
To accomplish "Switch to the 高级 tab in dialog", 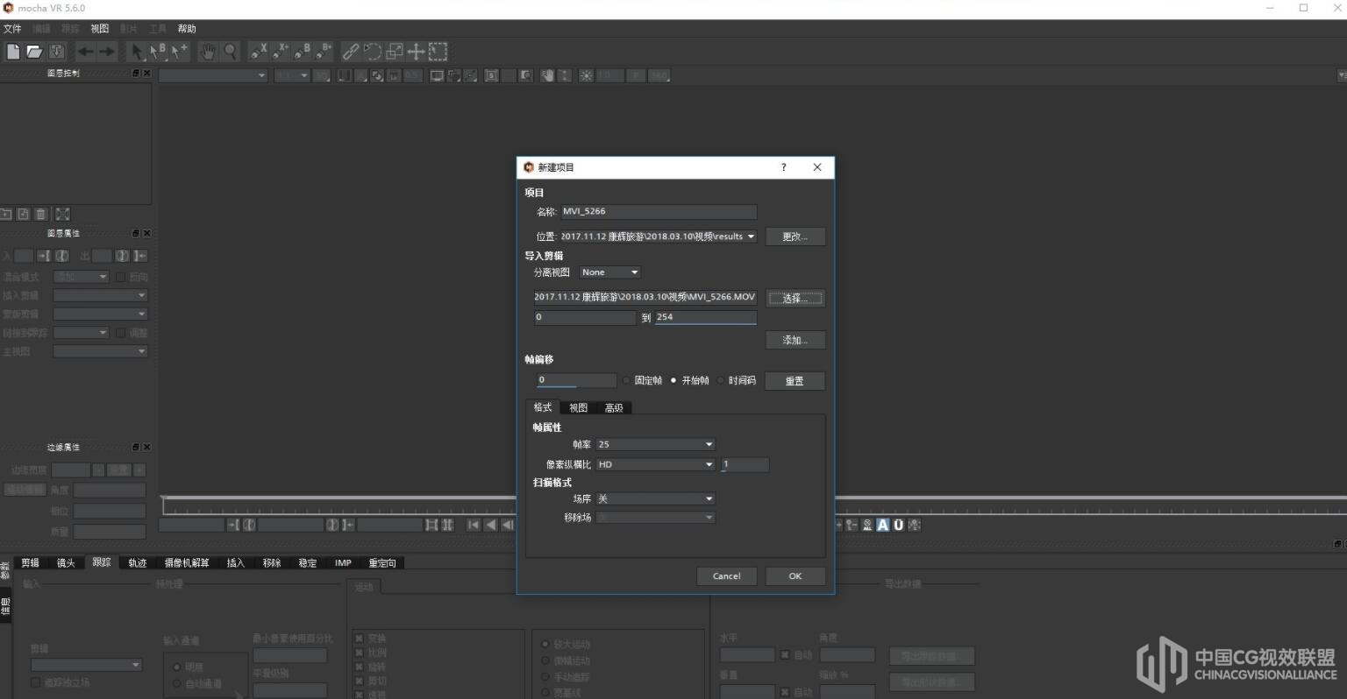I will (614, 407).
